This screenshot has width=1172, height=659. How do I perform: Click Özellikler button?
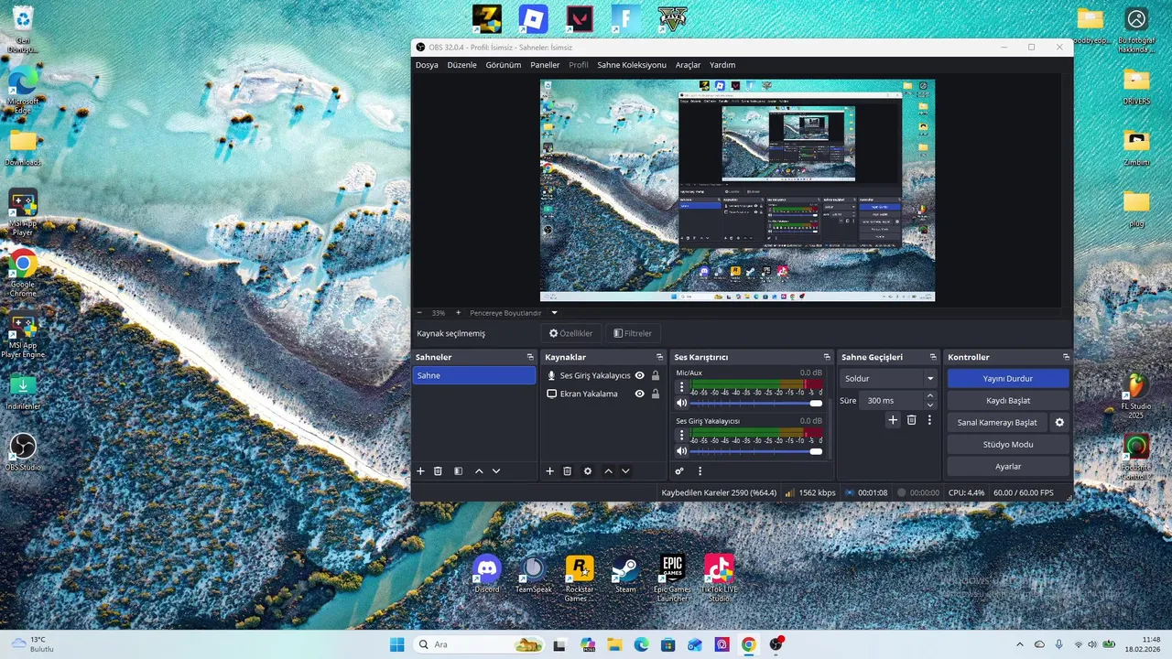pyautogui.click(x=570, y=334)
